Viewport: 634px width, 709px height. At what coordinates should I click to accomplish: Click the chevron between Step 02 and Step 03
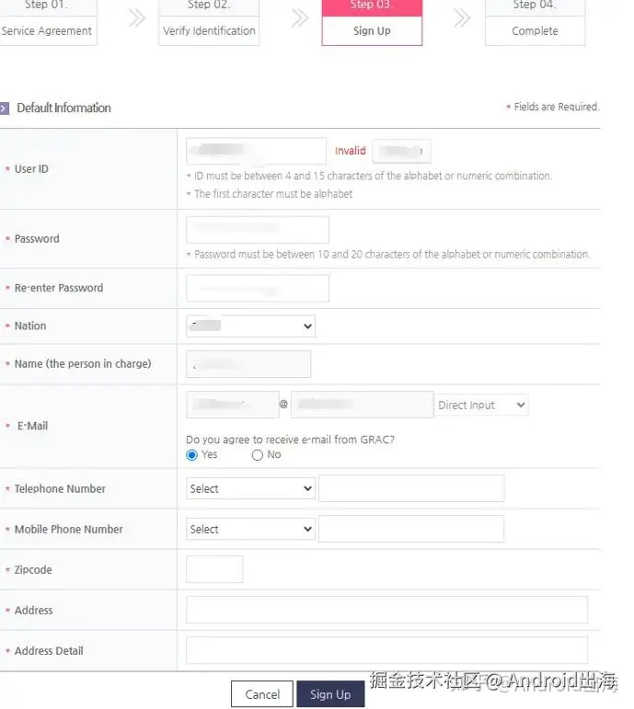click(x=299, y=18)
